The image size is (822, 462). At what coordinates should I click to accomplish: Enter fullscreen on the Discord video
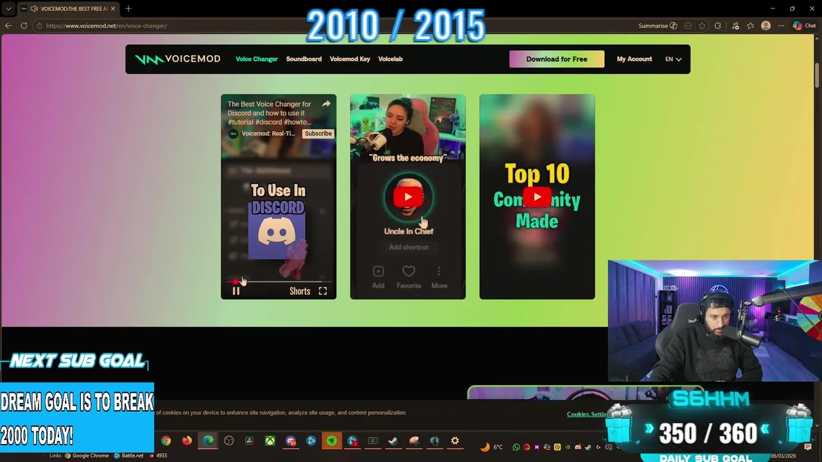323,291
